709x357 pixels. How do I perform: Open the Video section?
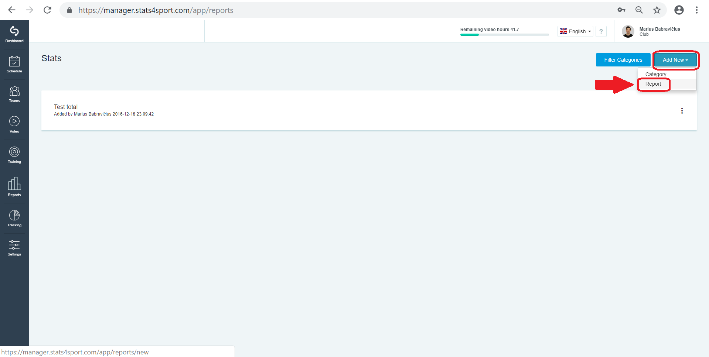(14, 125)
